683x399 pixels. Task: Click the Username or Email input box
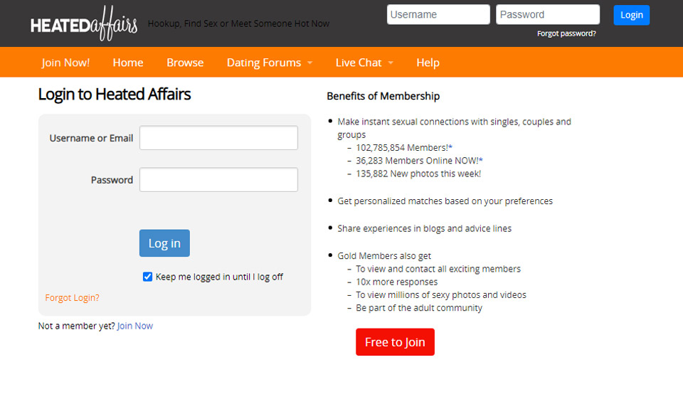218,138
